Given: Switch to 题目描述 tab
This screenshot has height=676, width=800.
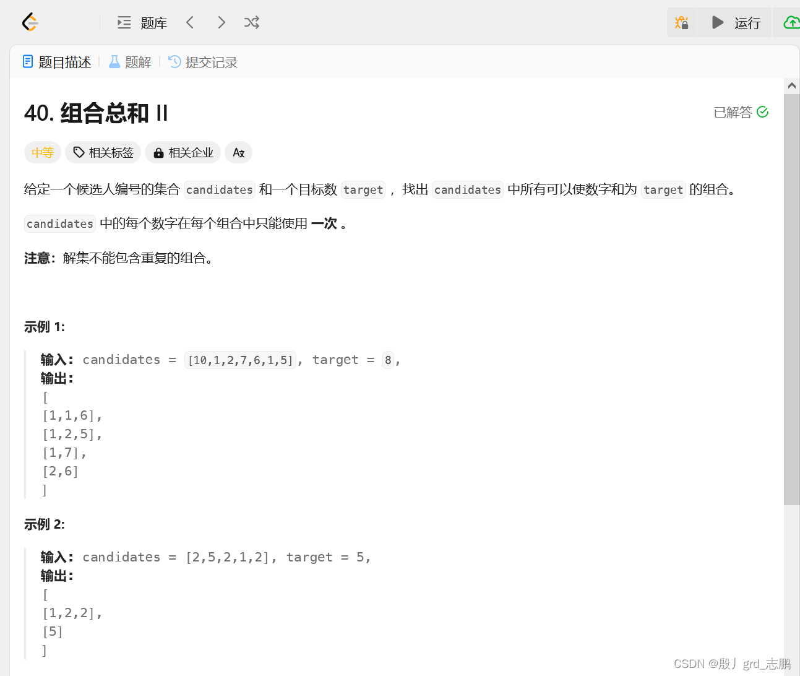Looking at the screenshot, I should coord(56,62).
